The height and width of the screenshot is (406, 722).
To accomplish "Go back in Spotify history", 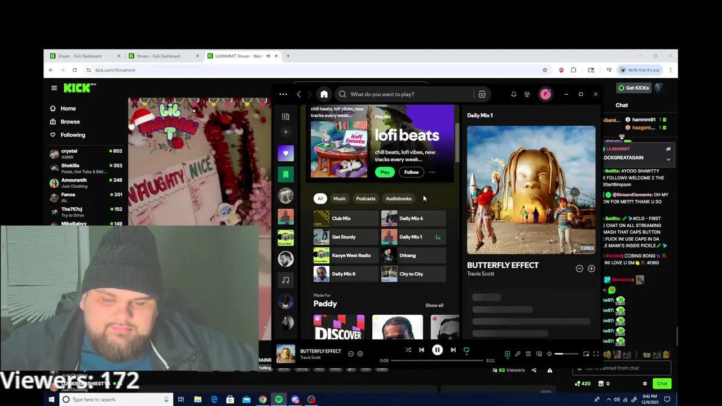I will pyautogui.click(x=299, y=94).
